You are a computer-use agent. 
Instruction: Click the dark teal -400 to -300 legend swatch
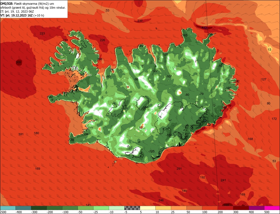click(x=23, y=208)
